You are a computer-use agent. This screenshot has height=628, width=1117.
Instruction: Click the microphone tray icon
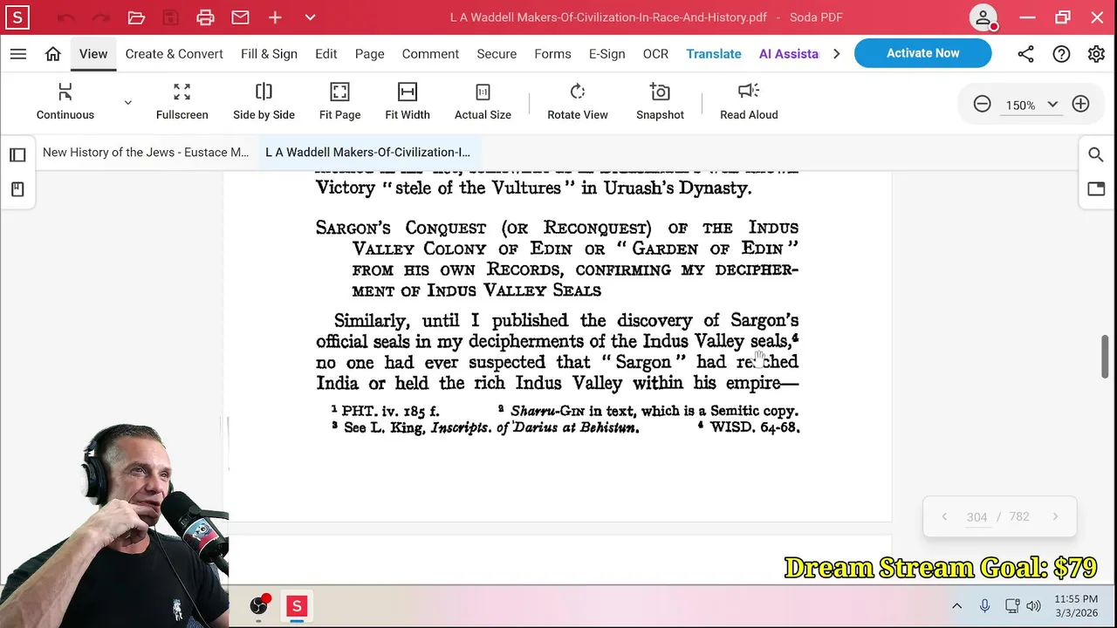pyautogui.click(x=984, y=606)
